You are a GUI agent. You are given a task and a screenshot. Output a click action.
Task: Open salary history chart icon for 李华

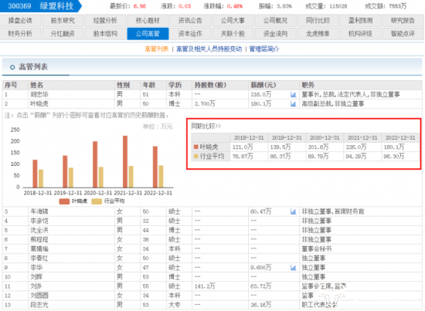[x=293, y=268]
